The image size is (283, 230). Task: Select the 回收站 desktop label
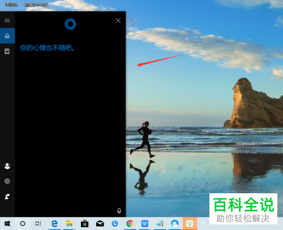coord(11,5)
